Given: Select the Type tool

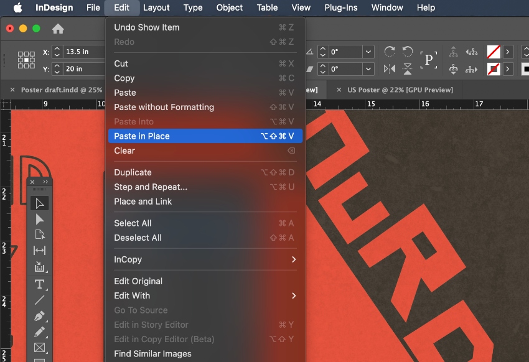Looking at the screenshot, I should click(39, 284).
